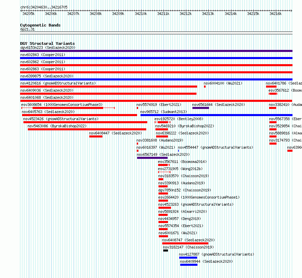Open the truncated nsv3382410 label
This screenshot has width=302, height=278.
[285, 105]
